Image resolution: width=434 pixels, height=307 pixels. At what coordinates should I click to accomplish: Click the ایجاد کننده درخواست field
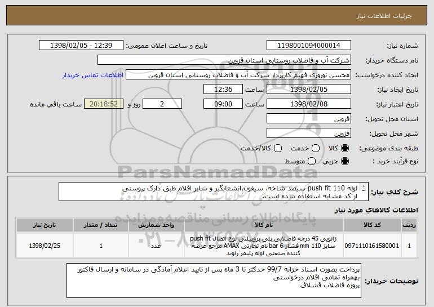click(238, 75)
